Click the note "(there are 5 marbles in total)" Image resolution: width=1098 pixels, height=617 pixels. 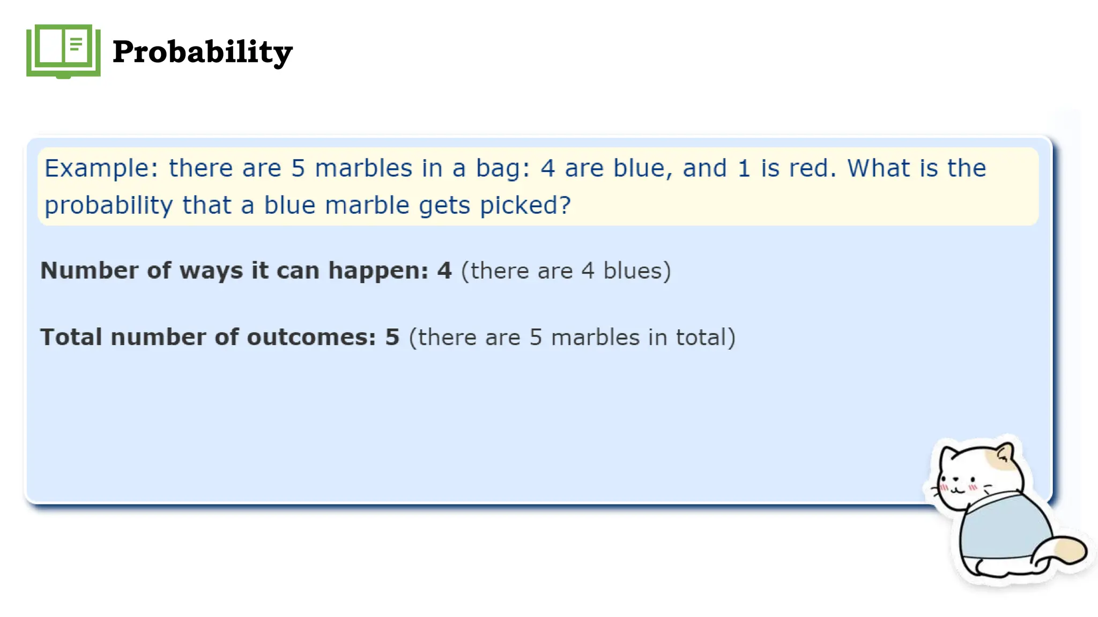(x=572, y=338)
